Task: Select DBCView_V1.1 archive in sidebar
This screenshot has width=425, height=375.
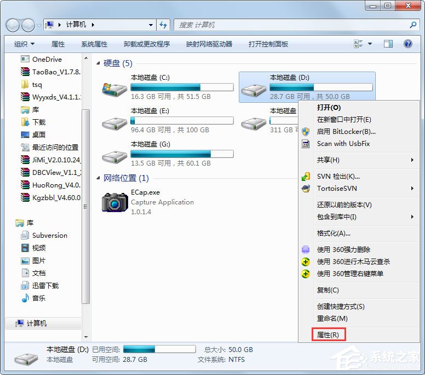Action: click(x=51, y=172)
